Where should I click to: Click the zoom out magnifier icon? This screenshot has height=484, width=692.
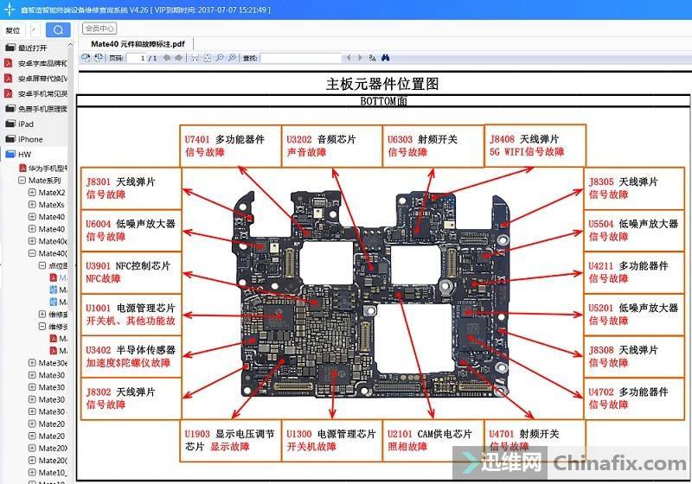coord(220,58)
